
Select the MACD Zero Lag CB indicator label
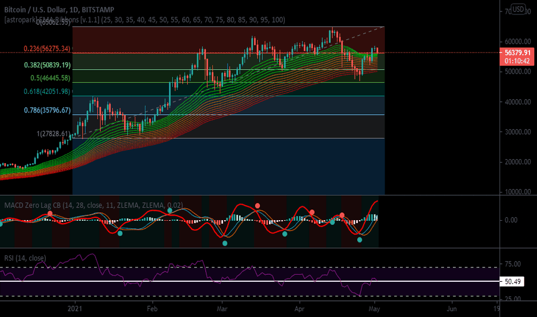93,205
